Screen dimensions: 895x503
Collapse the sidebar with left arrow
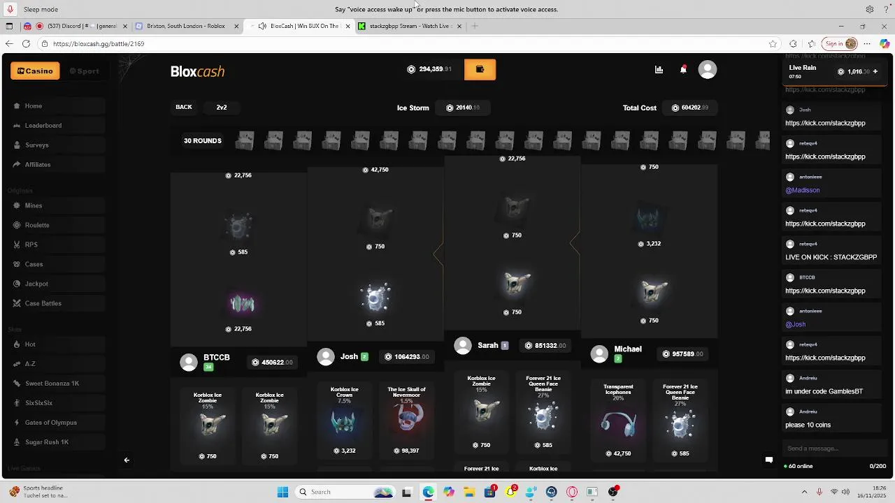click(127, 460)
